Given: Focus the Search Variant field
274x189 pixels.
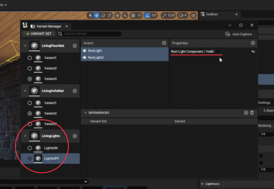Looking at the screenshot, I should point(90,34).
